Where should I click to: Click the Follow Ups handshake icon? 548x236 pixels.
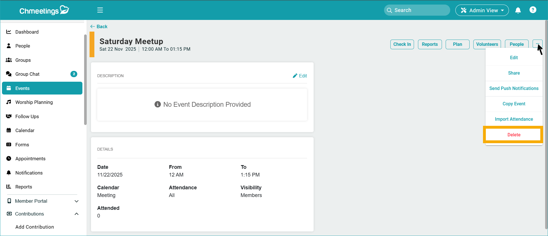9,116
